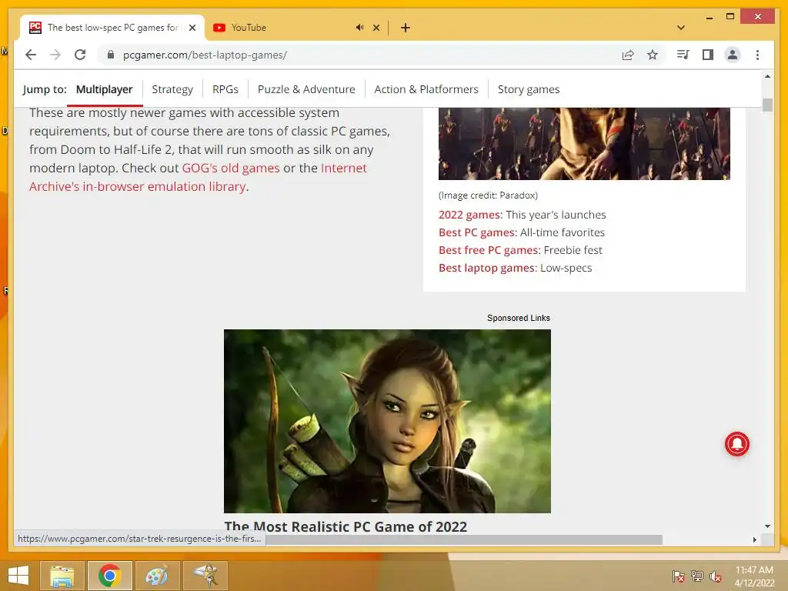Click the vertical scrollbar thumb

[767, 105]
